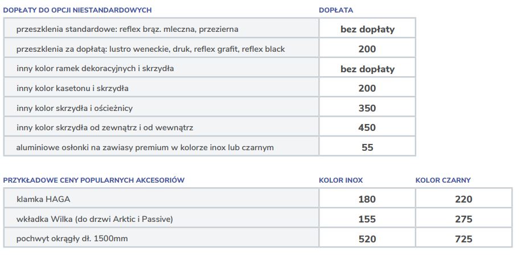The image size is (525, 264).
Task: Select the "aluminiowe osłonki na zawiasy" row label
Action: (145, 147)
